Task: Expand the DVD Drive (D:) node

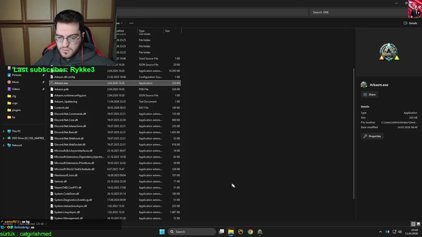Action: [x=4, y=138]
